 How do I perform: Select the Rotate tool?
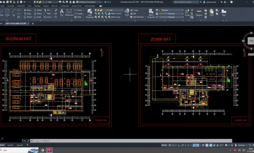[38, 10]
